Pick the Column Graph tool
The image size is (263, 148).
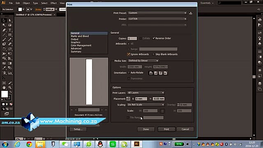click(x=10, y=73)
